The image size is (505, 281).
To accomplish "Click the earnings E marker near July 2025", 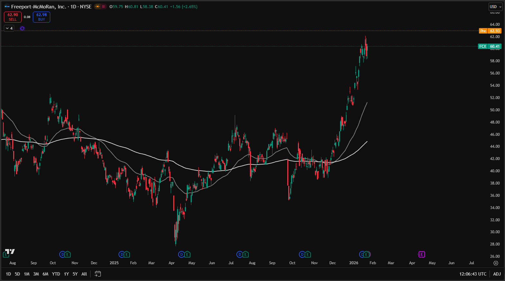I will pos(245,255).
